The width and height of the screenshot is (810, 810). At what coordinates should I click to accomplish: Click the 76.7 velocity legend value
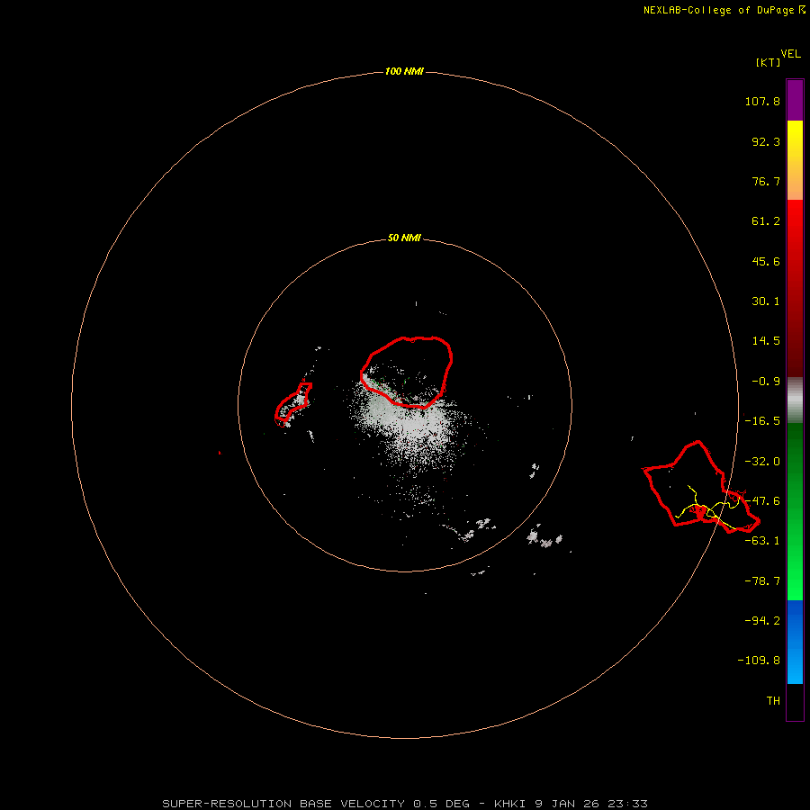pyautogui.click(x=766, y=181)
